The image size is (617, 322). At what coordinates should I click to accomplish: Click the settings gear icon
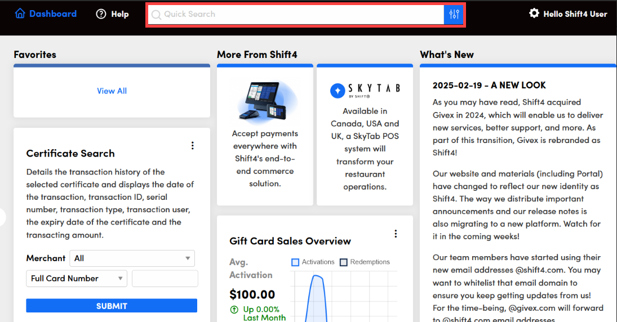coord(534,14)
